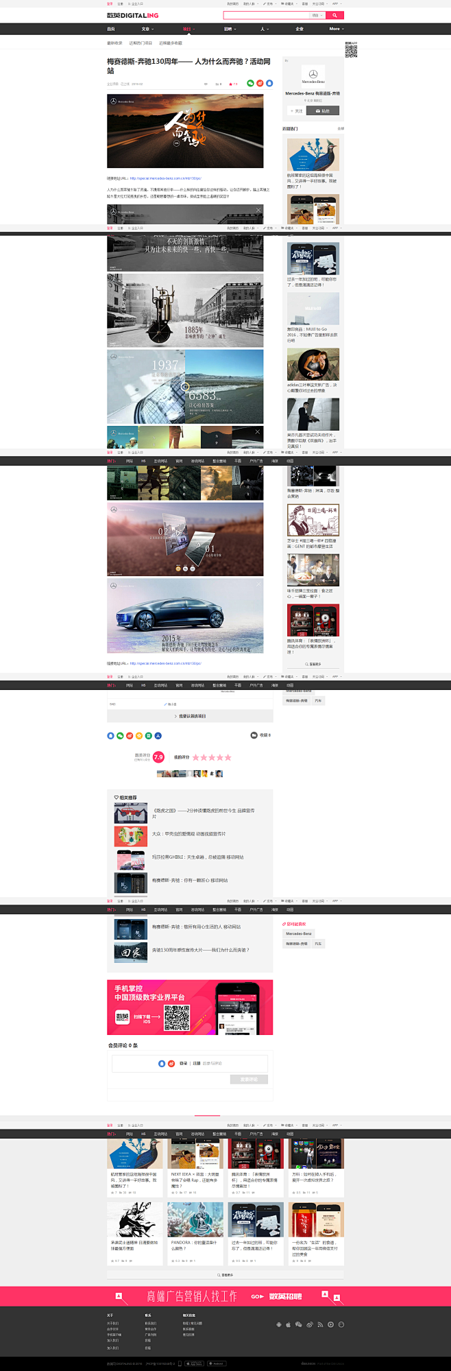Image resolution: width=451 pixels, height=1371 pixels.
Task: Open 意见反馈 footer link
Action: 188,1334
